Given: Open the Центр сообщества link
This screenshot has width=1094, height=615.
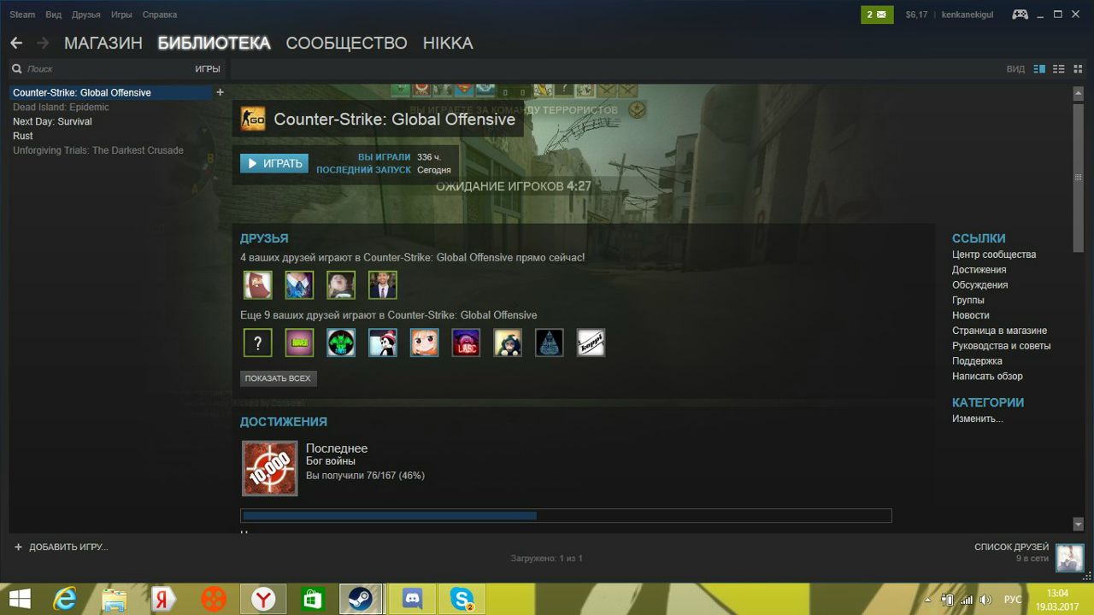Looking at the screenshot, I should pyautogui.click(x=994, y=255).
